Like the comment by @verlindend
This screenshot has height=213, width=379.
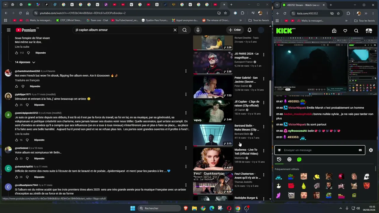17,159
